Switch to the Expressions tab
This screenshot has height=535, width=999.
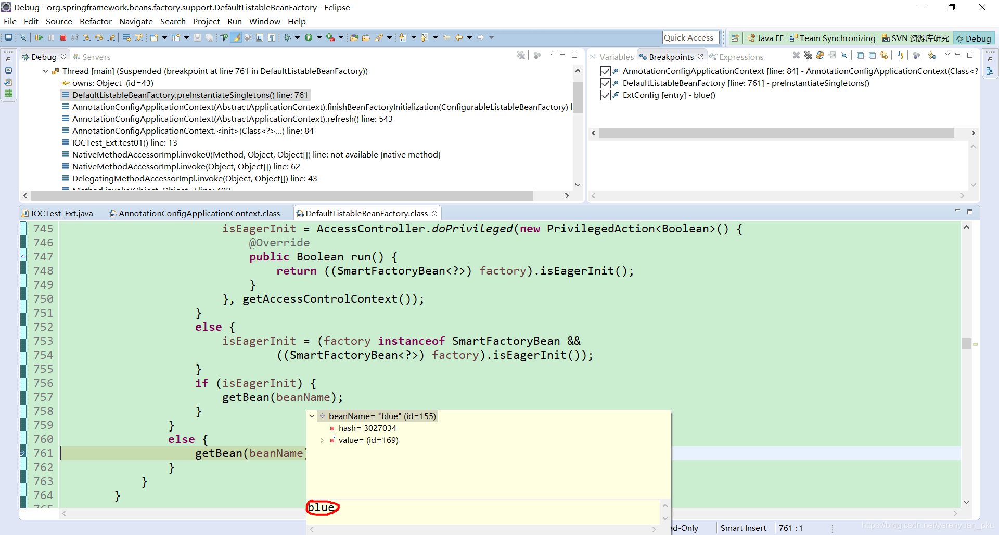[x=736, y=57]
